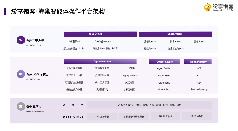Image resolution: width=238 pixels, height=131 pixels.
Task: Click the 生命周期与编排 item
Action: (74, 68)
